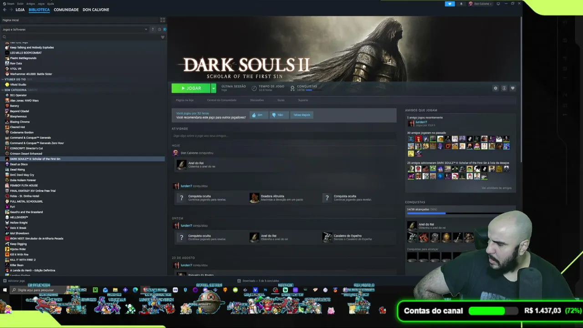Switch Steam to Big Picture mode

click(x=498, y=4)
